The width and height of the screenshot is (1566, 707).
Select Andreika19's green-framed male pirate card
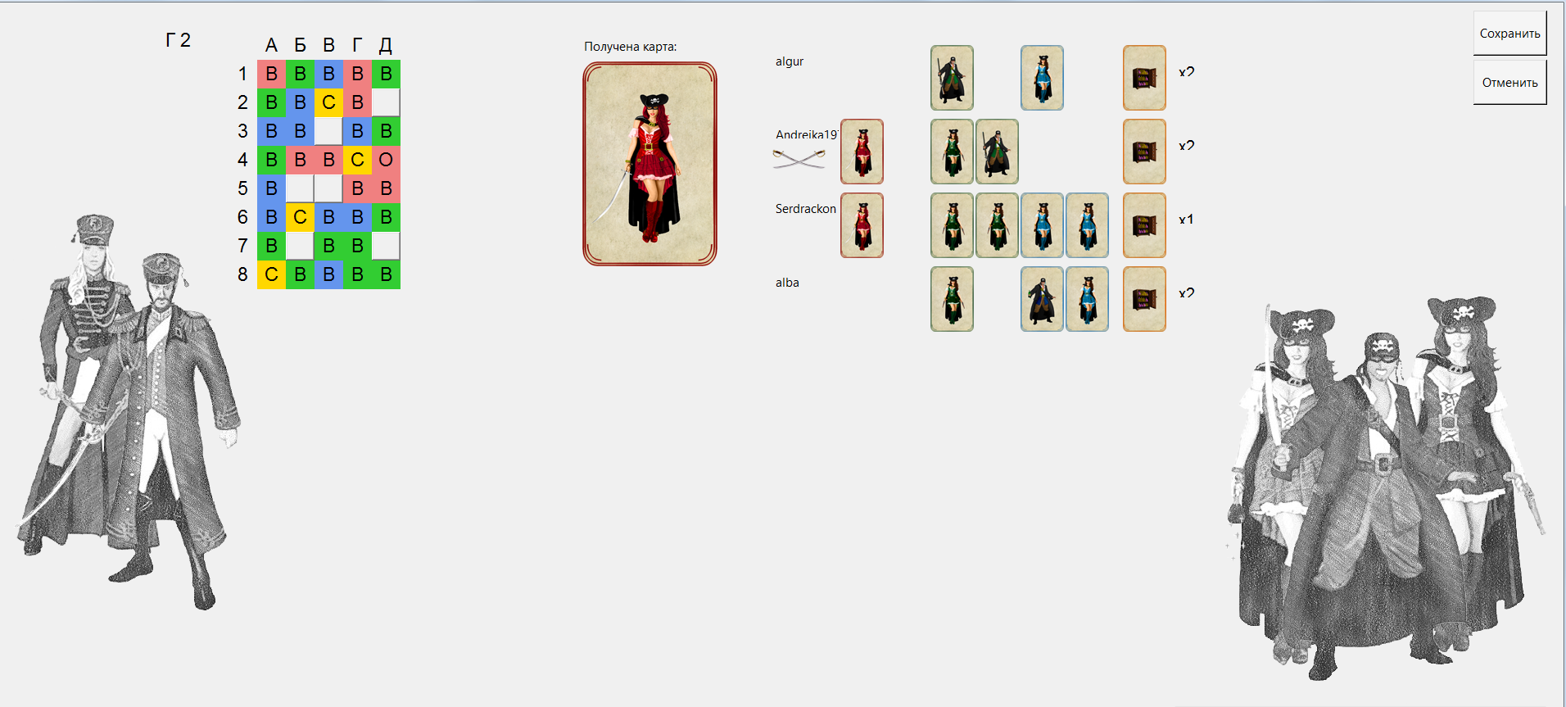[x=997, y=152]
